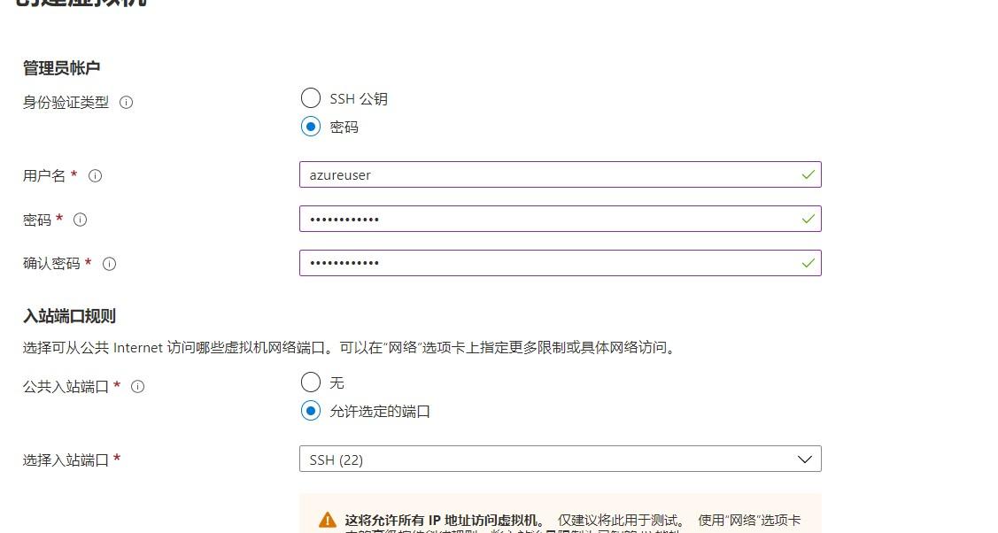This screenshot has height=533, width=998.
Task: Select the SSH 公钥 authentication option
Action: point(311,98)
